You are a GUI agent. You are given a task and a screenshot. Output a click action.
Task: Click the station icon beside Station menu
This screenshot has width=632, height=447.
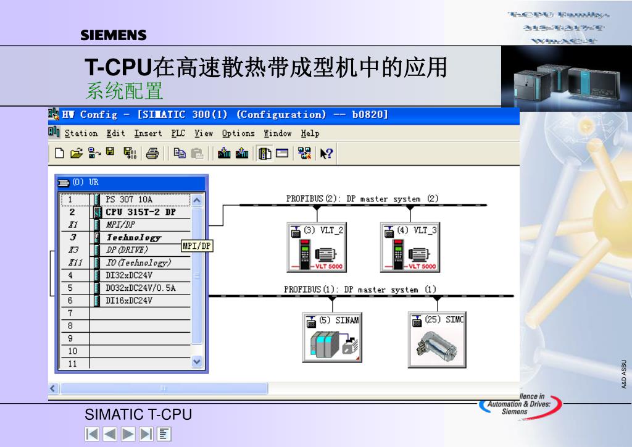point(54,132)
